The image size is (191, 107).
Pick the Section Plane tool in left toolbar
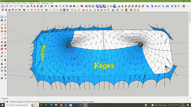click(x=5, y=78)
